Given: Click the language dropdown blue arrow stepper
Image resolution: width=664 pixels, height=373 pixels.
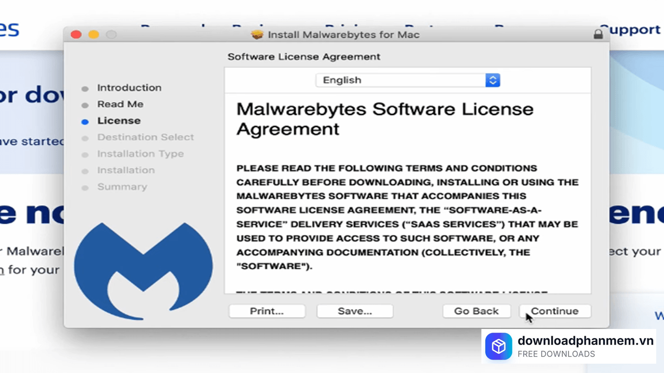Looking at the screenshot, I should (x=492, y=80).
